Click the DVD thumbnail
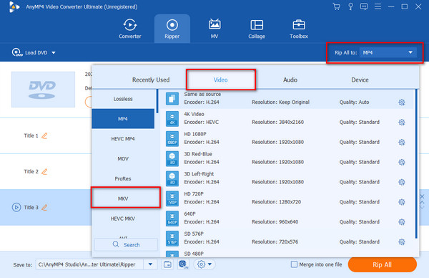Image resolution: width=429 pixels, height=278 pixels. pyautogui.click(x=43, y=90)
